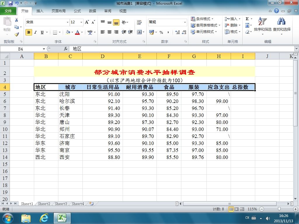Viewport: 299px width, 224px height.
Task: Switch to the 数据 Data tab
Action: tap(93, 11)
